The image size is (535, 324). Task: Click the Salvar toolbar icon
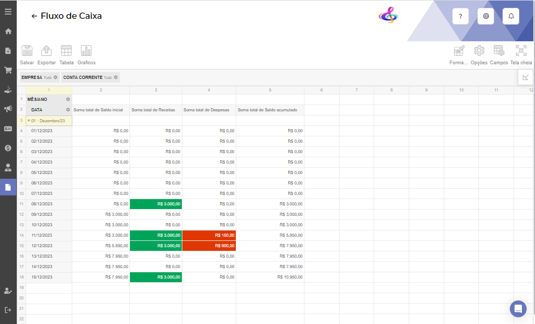(27, 51)
